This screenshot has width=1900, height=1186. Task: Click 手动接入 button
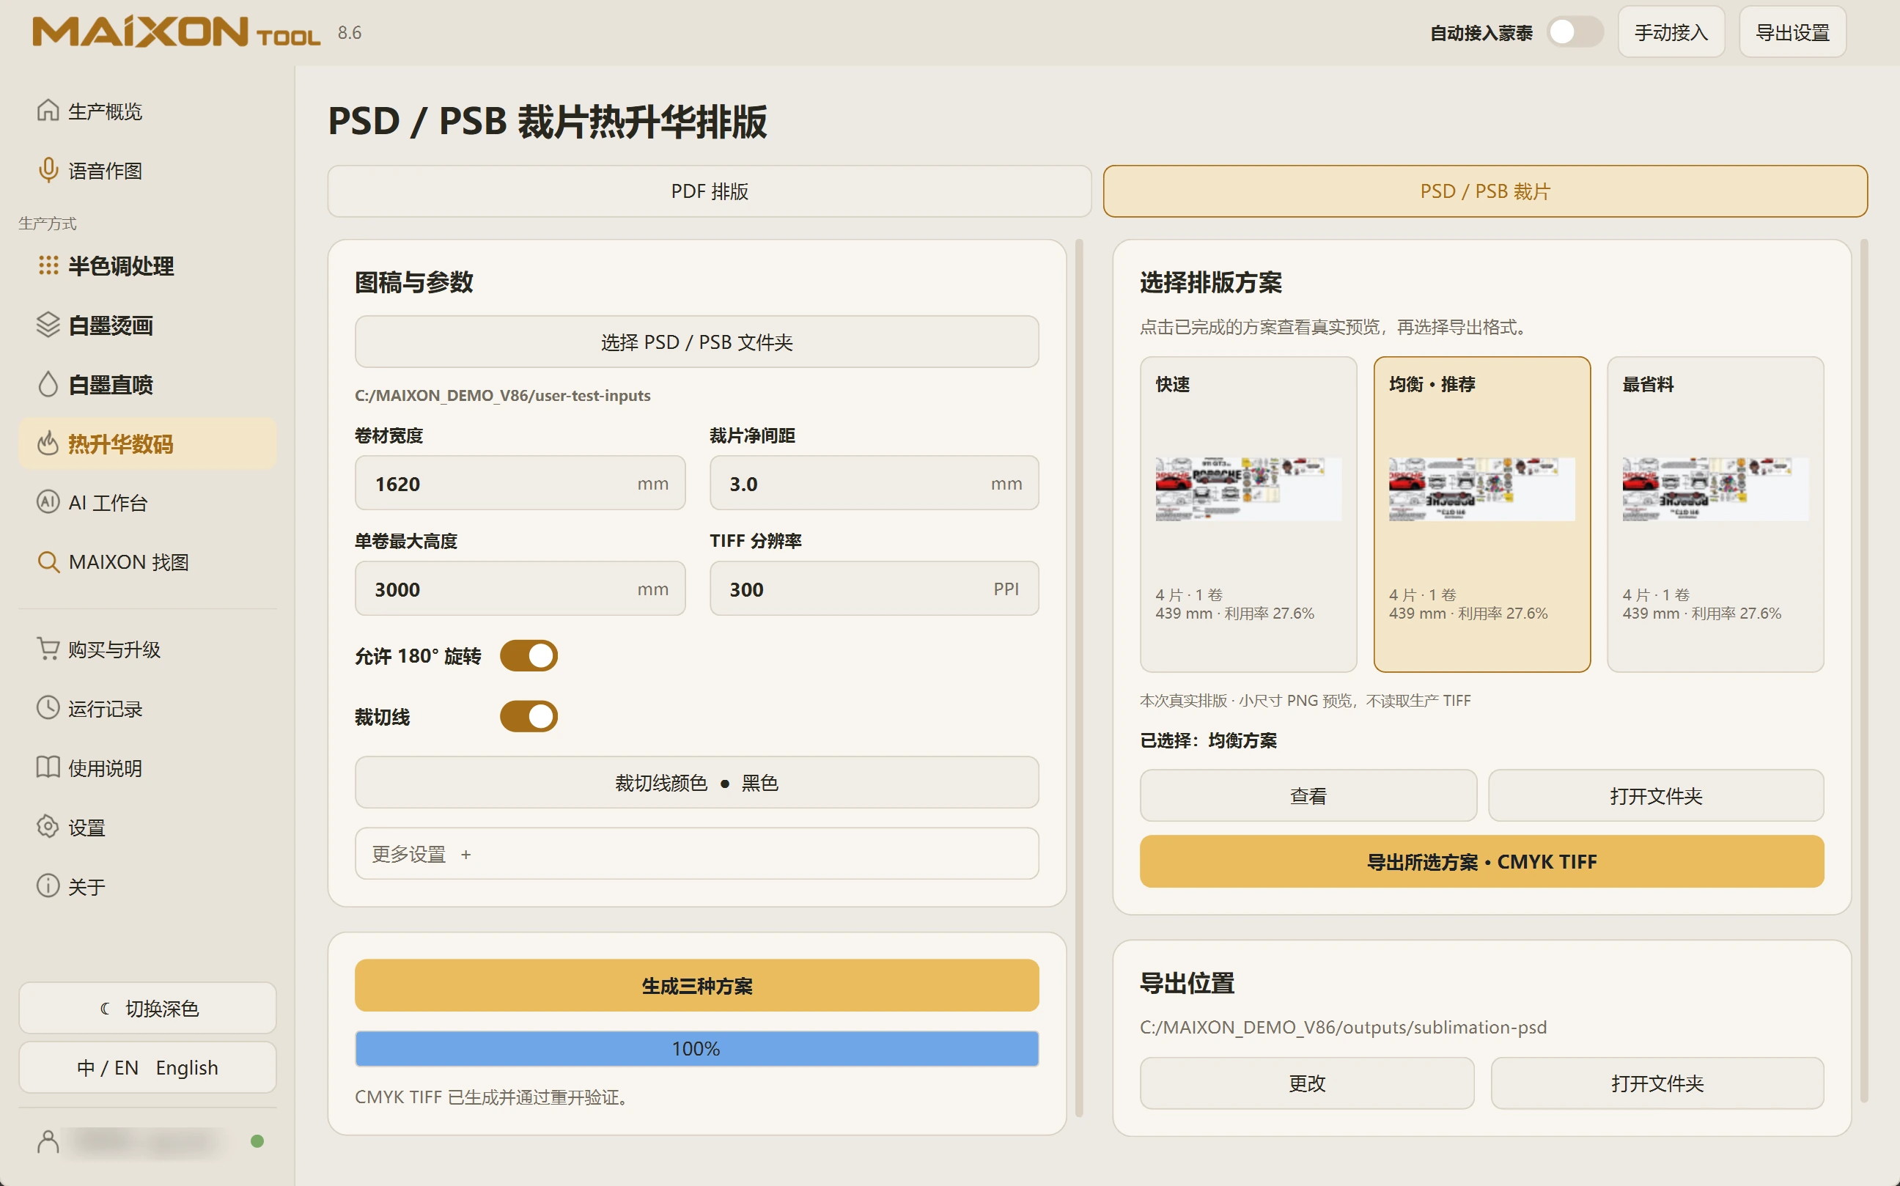pos(1671,32)
